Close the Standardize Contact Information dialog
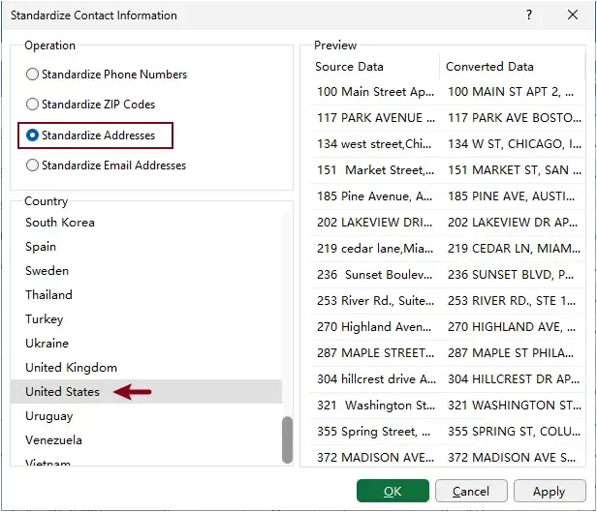597x512 pixels. 573,15
